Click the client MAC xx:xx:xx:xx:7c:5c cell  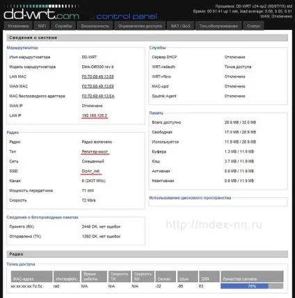pos(26,286)
